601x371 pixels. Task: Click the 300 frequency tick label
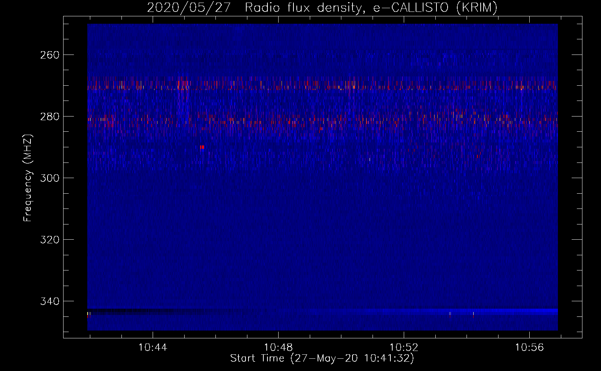(x=50, y=178)
